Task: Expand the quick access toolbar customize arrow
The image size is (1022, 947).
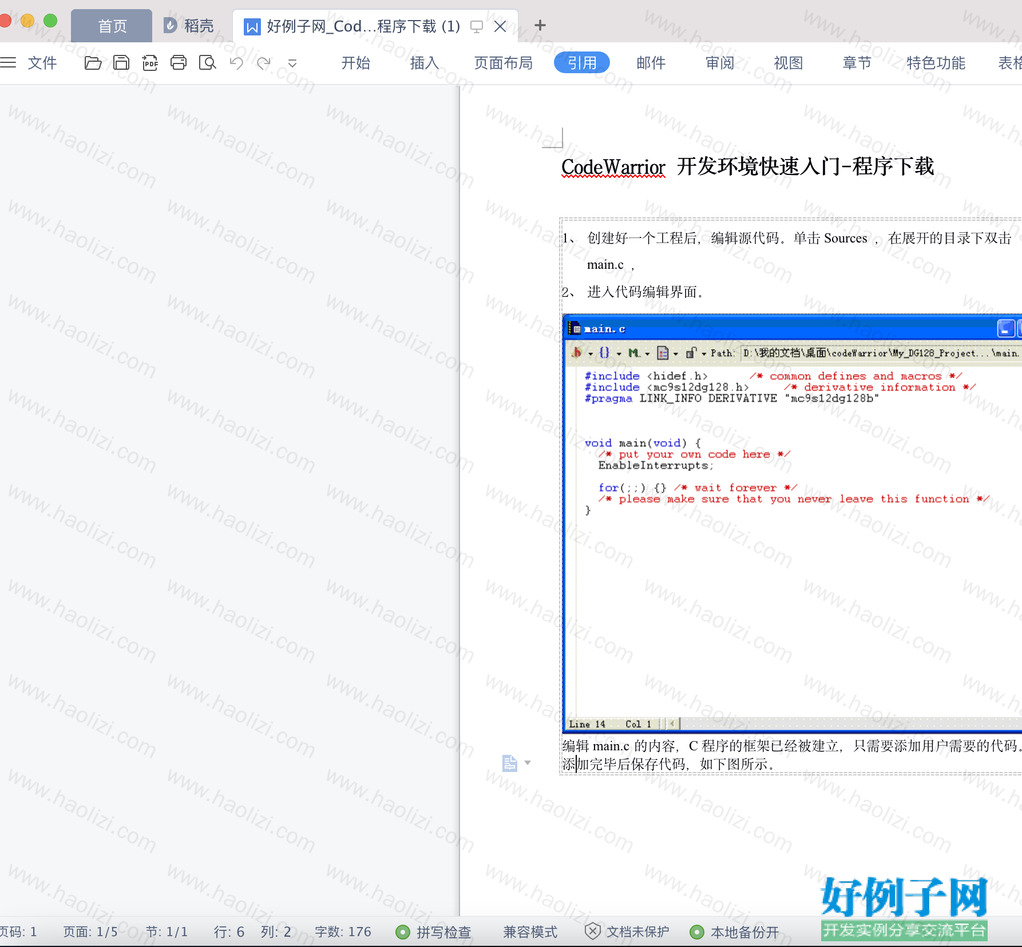Action: (292, 63)
